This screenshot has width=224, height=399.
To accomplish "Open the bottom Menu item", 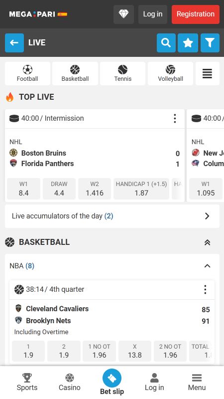I will coord(197,383).
